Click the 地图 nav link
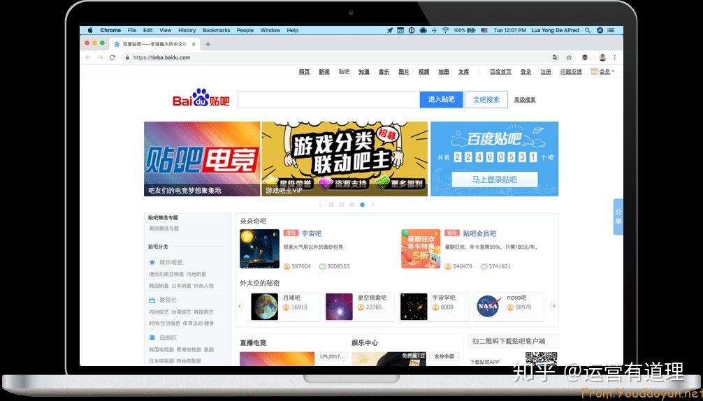This screenshot has width=703, height=401. pos(444,72)
